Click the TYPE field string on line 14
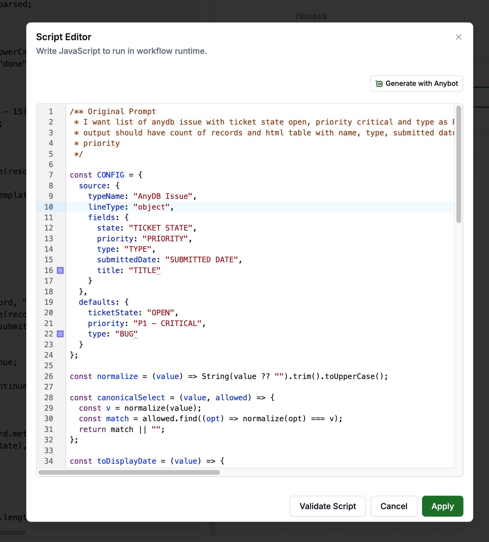 pyautogui.click(x=138, y=249)
